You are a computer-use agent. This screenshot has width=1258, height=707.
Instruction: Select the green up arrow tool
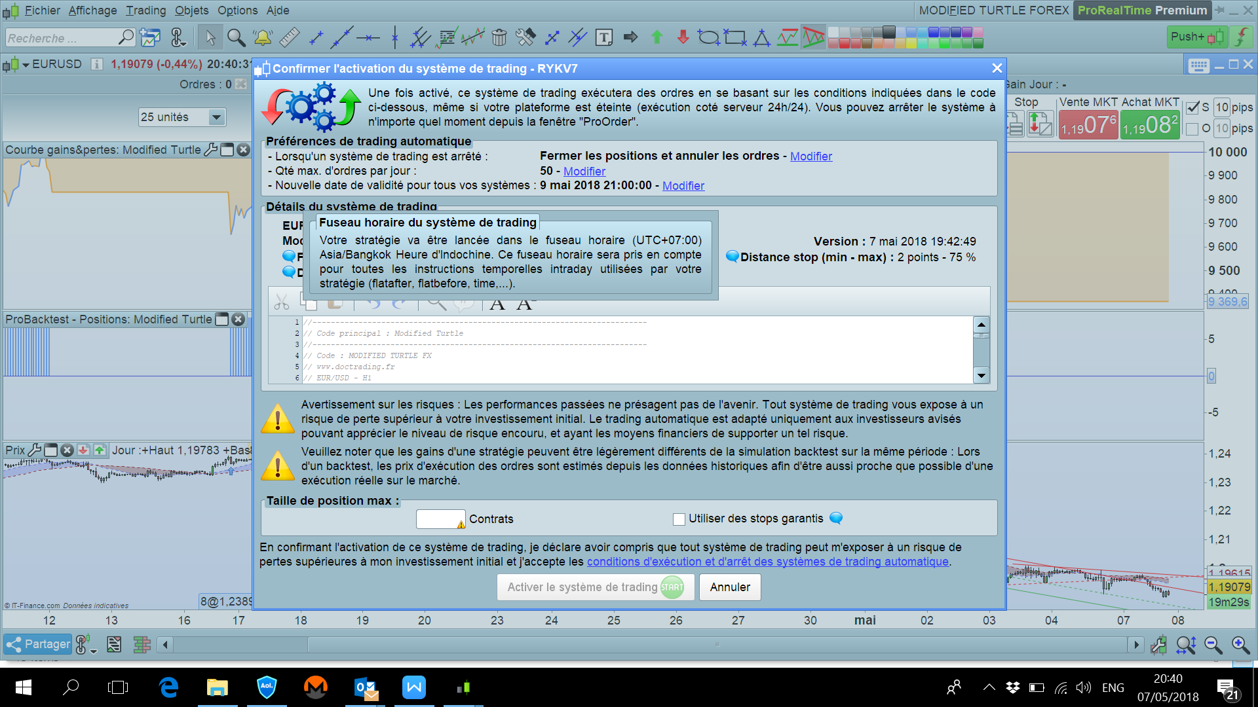pyautogui.click(x=657, y=37)
